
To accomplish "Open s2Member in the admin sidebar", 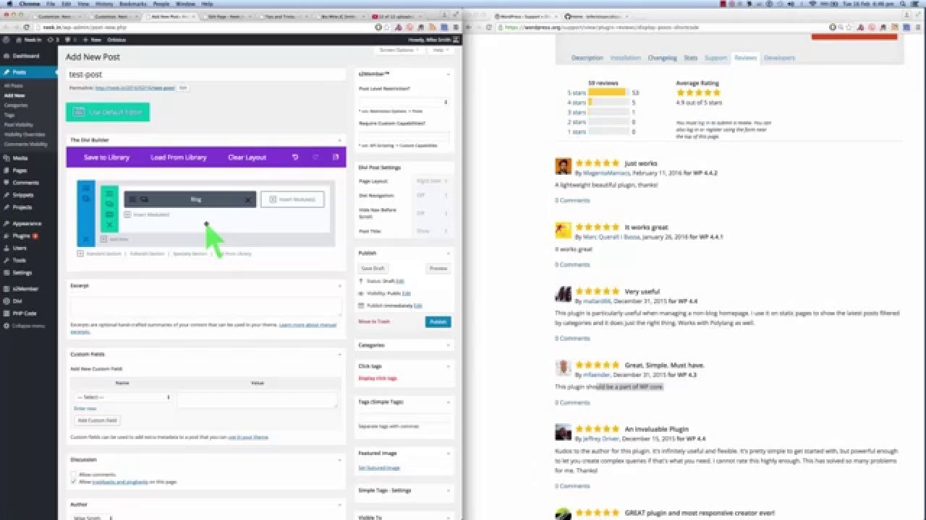I will pyautogui.click(x=25, y=288).
